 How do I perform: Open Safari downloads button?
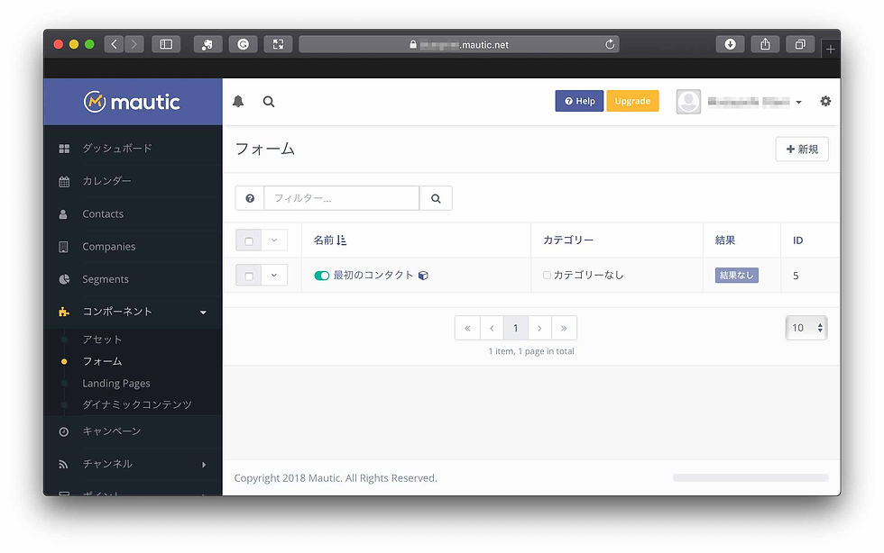click(x=730, y=44)
